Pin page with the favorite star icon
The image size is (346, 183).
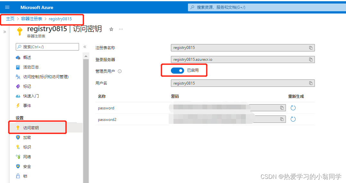click(111, 29)
